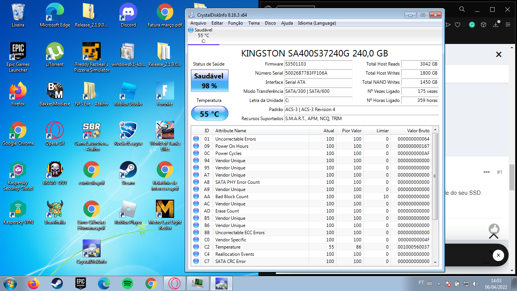
Task: Click the thumbs-up like icon on the forum post
Action: [494, 229]
